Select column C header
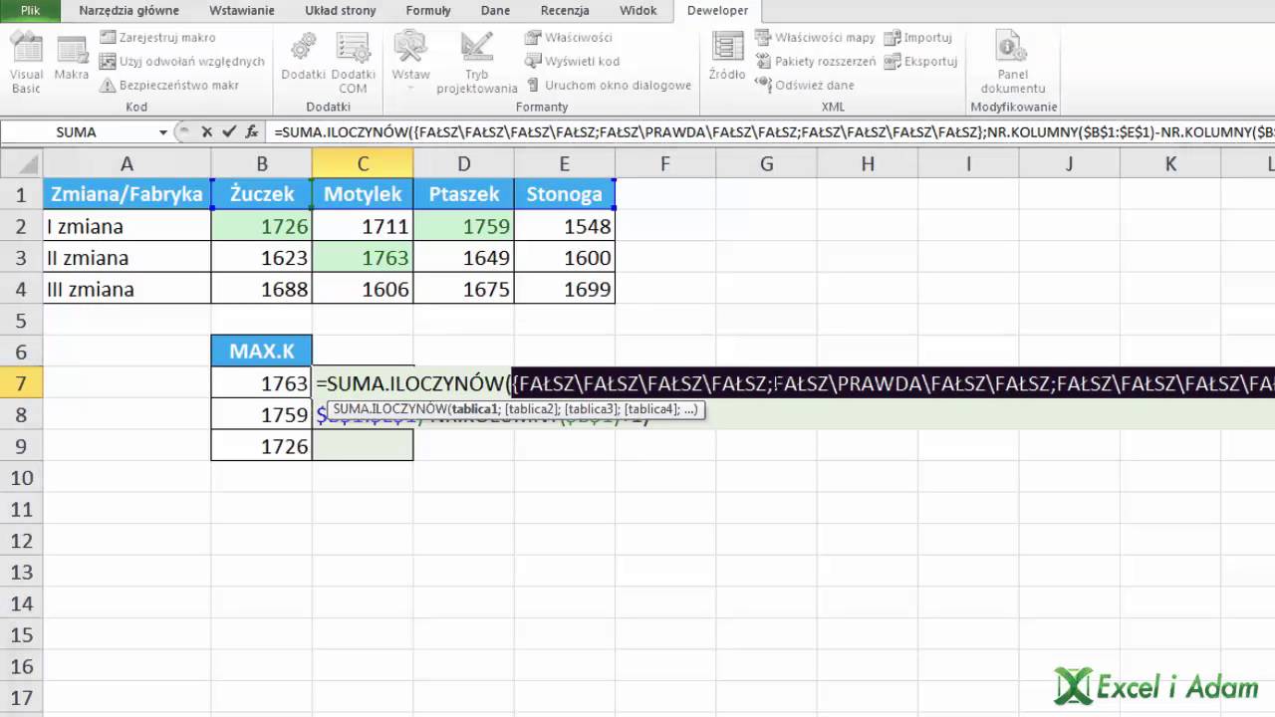The width and height of the screenshot is (1275, 717). (x=363, y=163)
